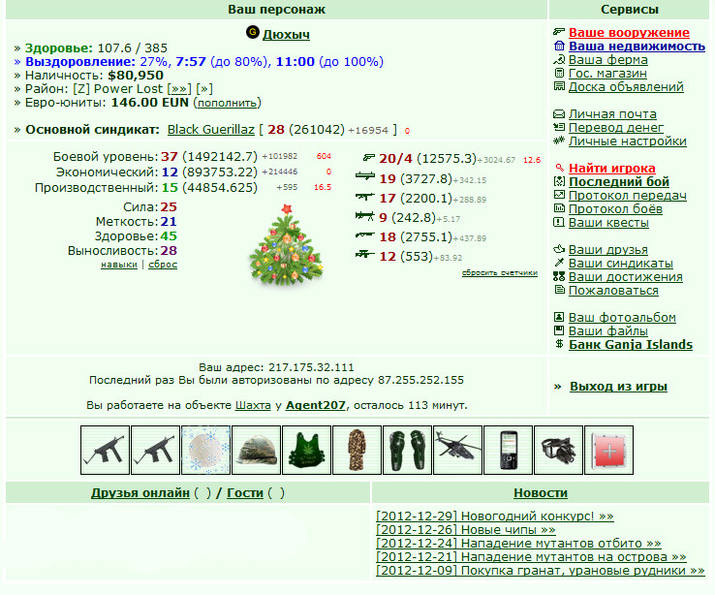Select the attack helicopter item
Screen dimensions: 715x595
pos(458,450)
